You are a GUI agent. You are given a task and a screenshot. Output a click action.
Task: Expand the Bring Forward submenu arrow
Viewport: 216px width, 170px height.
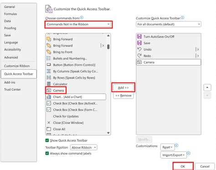click(x=103, y=46)
